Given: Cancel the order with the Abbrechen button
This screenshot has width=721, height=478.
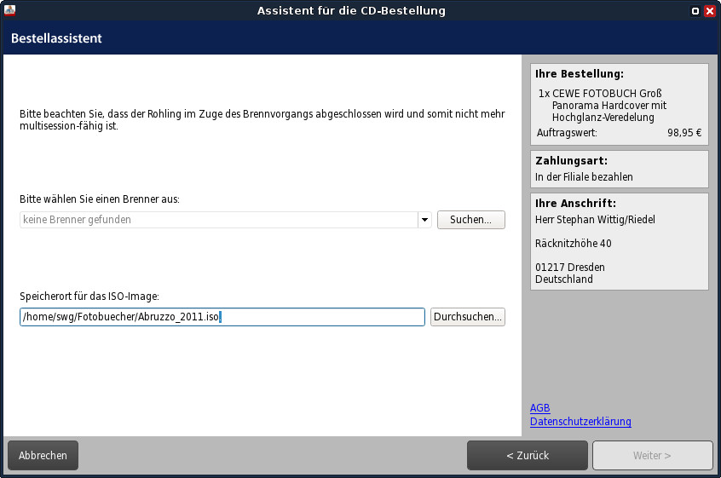Looking at the screenshot, I should (43, 455).
